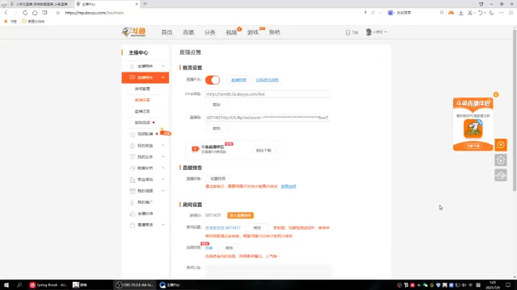
Task: Open the first subitem under the orange sidebar section
Action: tap(142, 89)
